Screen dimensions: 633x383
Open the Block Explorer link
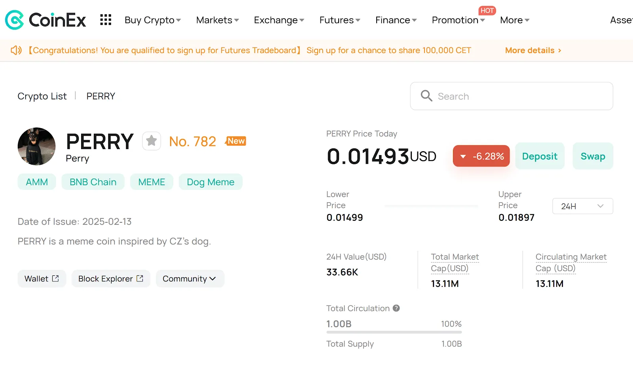(111, 279)
